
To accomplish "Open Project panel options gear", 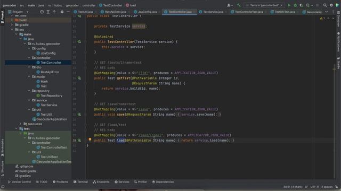I will pos(62,12).
